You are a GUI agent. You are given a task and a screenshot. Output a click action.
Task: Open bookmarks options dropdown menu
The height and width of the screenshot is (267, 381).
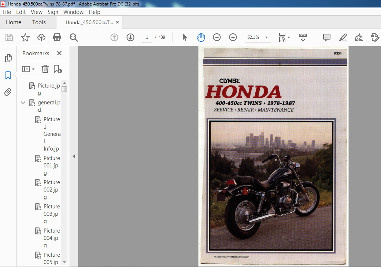coord(29,69)
